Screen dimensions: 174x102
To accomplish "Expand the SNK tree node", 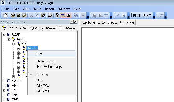I will (x=13, y=76).
